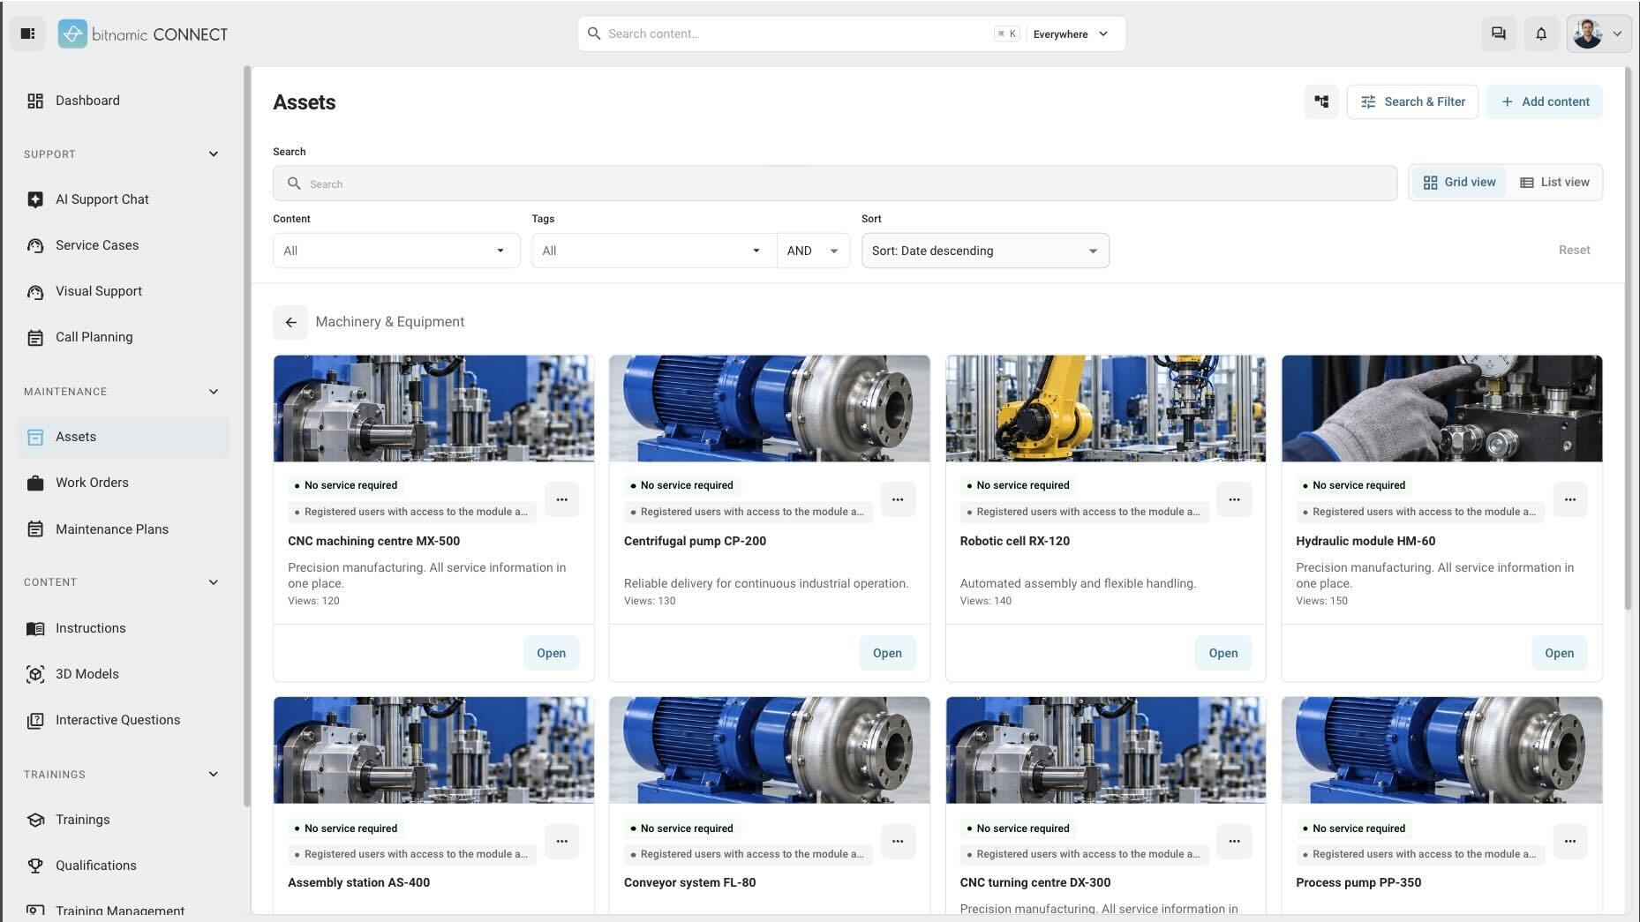Open the chat messages icon in header

point(1498,34)
